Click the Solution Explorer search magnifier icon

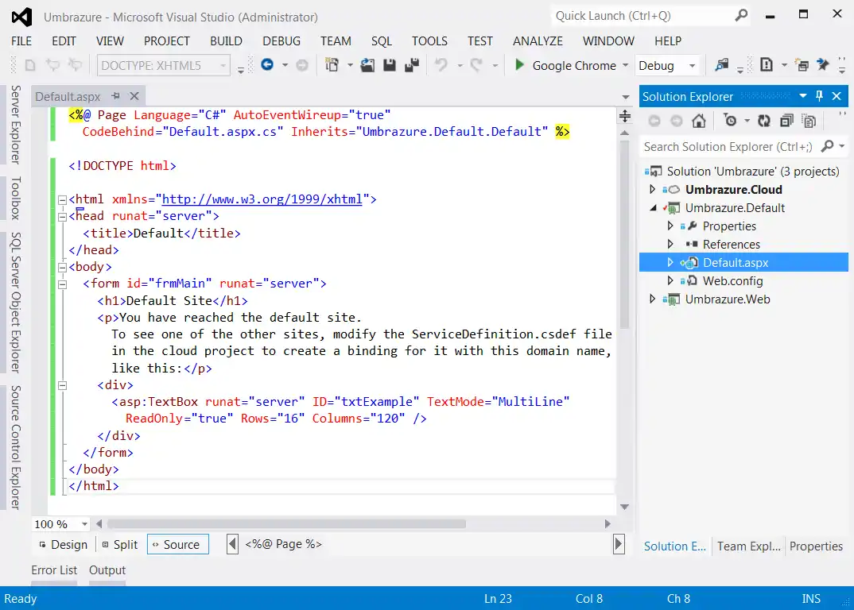click(x=827, y=146)
